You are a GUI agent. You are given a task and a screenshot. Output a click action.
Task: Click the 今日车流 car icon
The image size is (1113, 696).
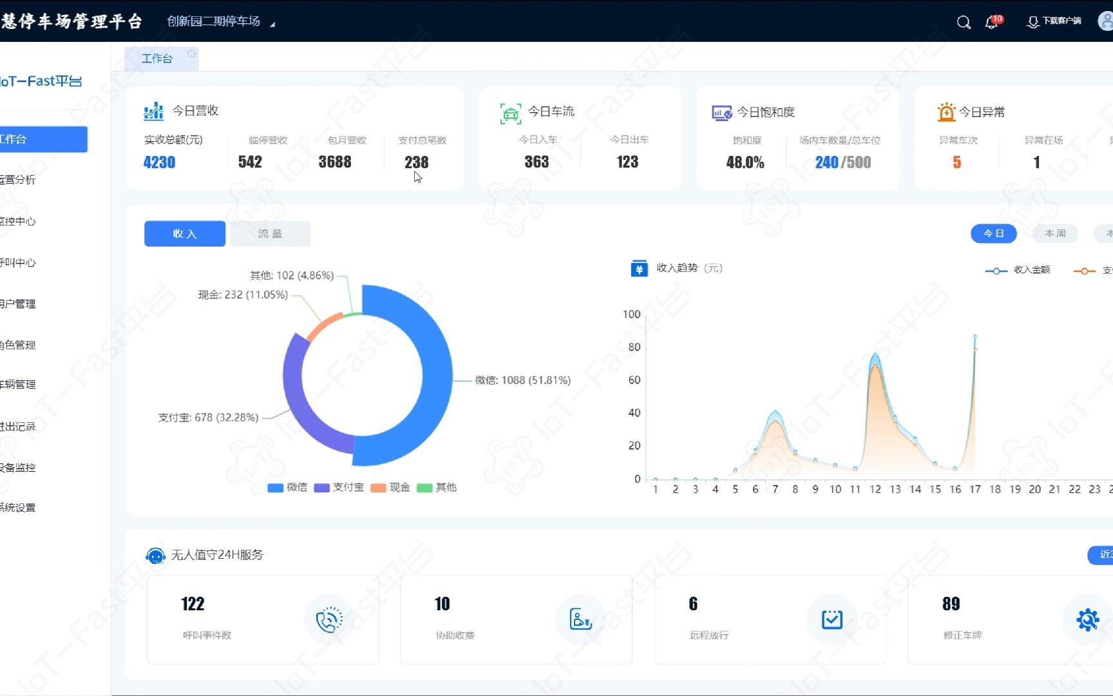click(511, 113)
